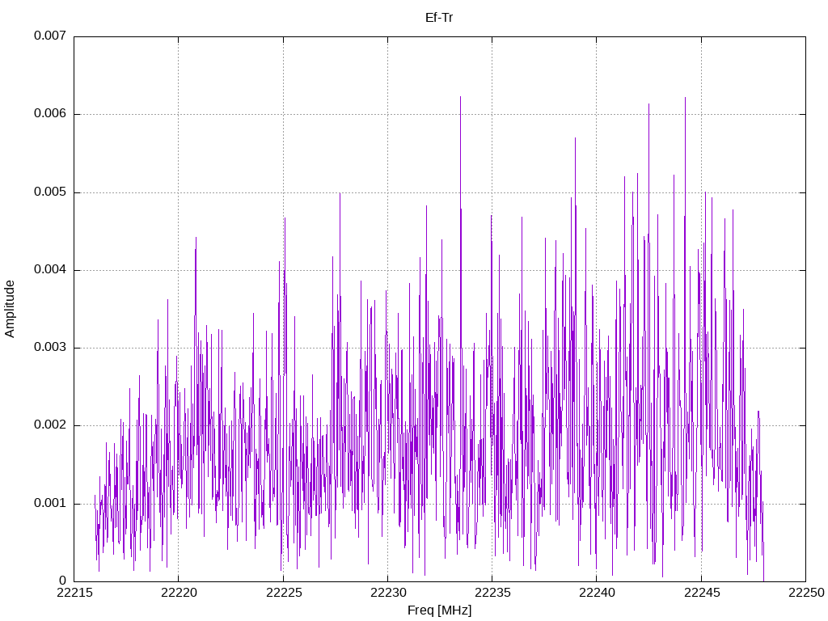Click the 0.004 y-axis tick label

click(50, 269)
